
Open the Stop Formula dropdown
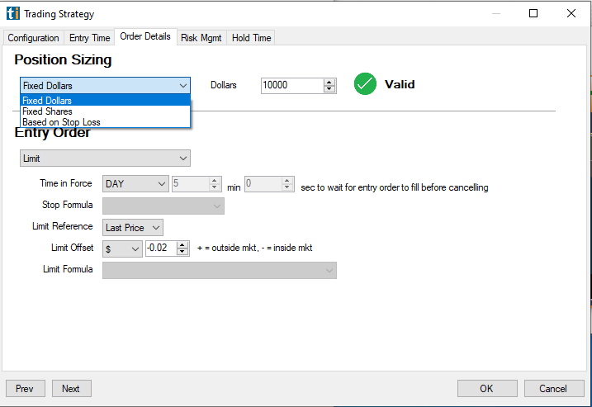click(163, 206)
